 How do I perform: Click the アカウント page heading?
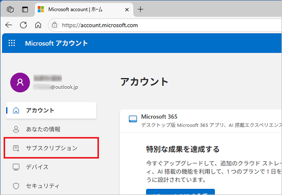(144, 82)
